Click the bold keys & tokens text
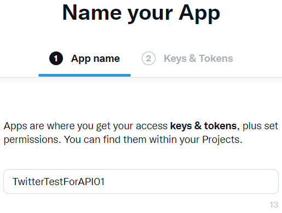The image size is (282, 213). (203, 126)
